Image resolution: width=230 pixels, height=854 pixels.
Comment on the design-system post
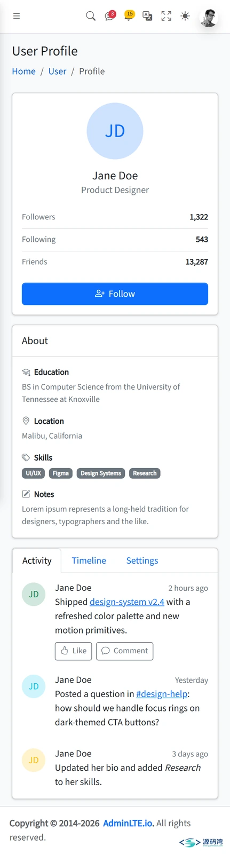pyautogui.click(x=124, y=651)
